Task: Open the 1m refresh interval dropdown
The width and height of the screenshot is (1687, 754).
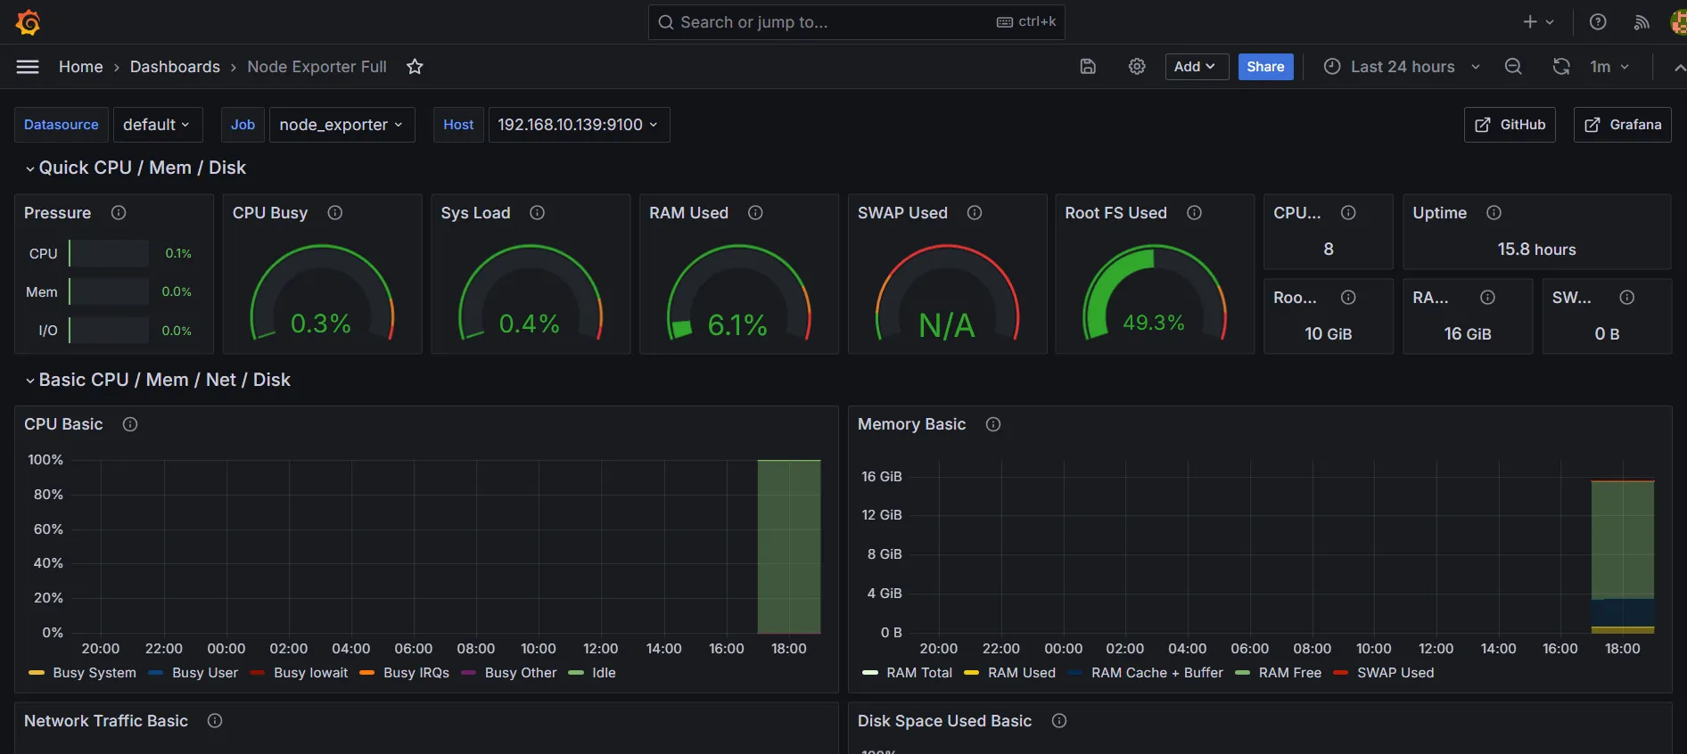Action: coord(1610,67)
